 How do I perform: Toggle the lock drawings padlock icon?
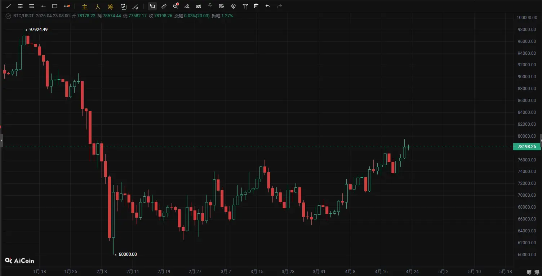coord(210,6)
